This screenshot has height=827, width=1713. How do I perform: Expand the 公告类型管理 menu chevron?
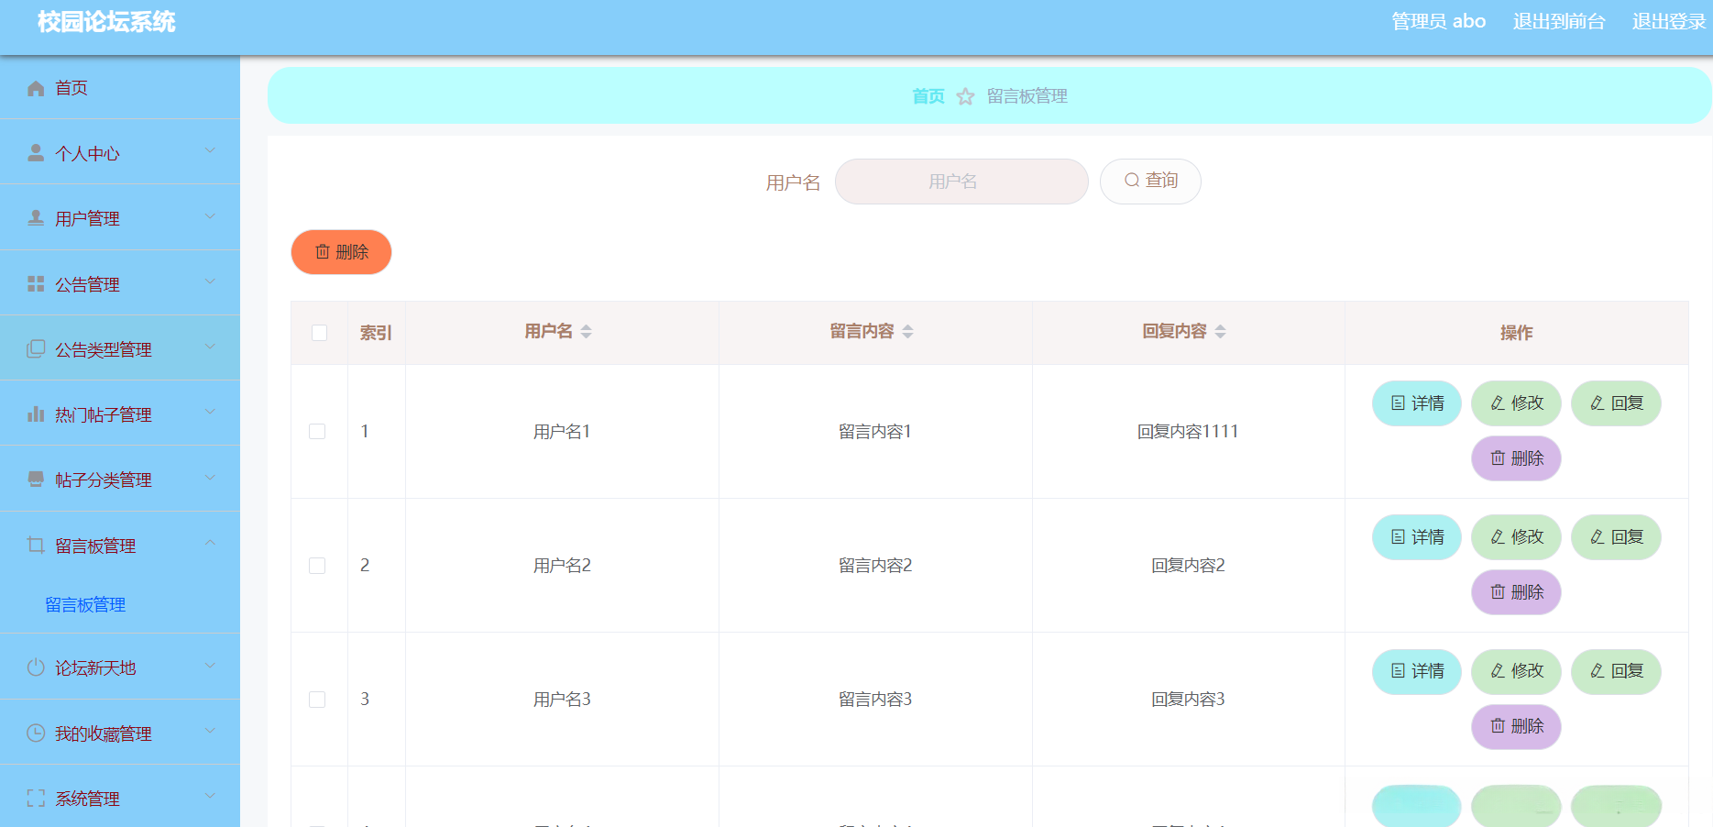coord(210,347)
